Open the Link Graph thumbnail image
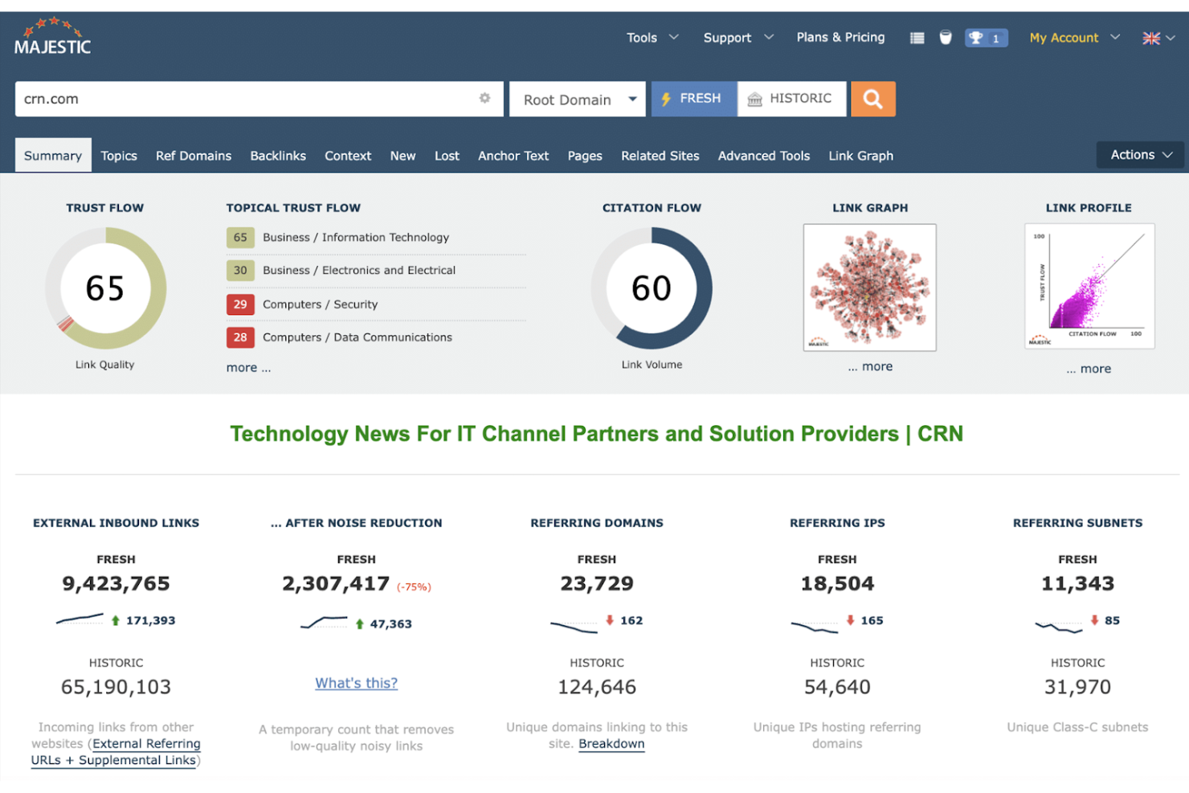 pos(870,287)
